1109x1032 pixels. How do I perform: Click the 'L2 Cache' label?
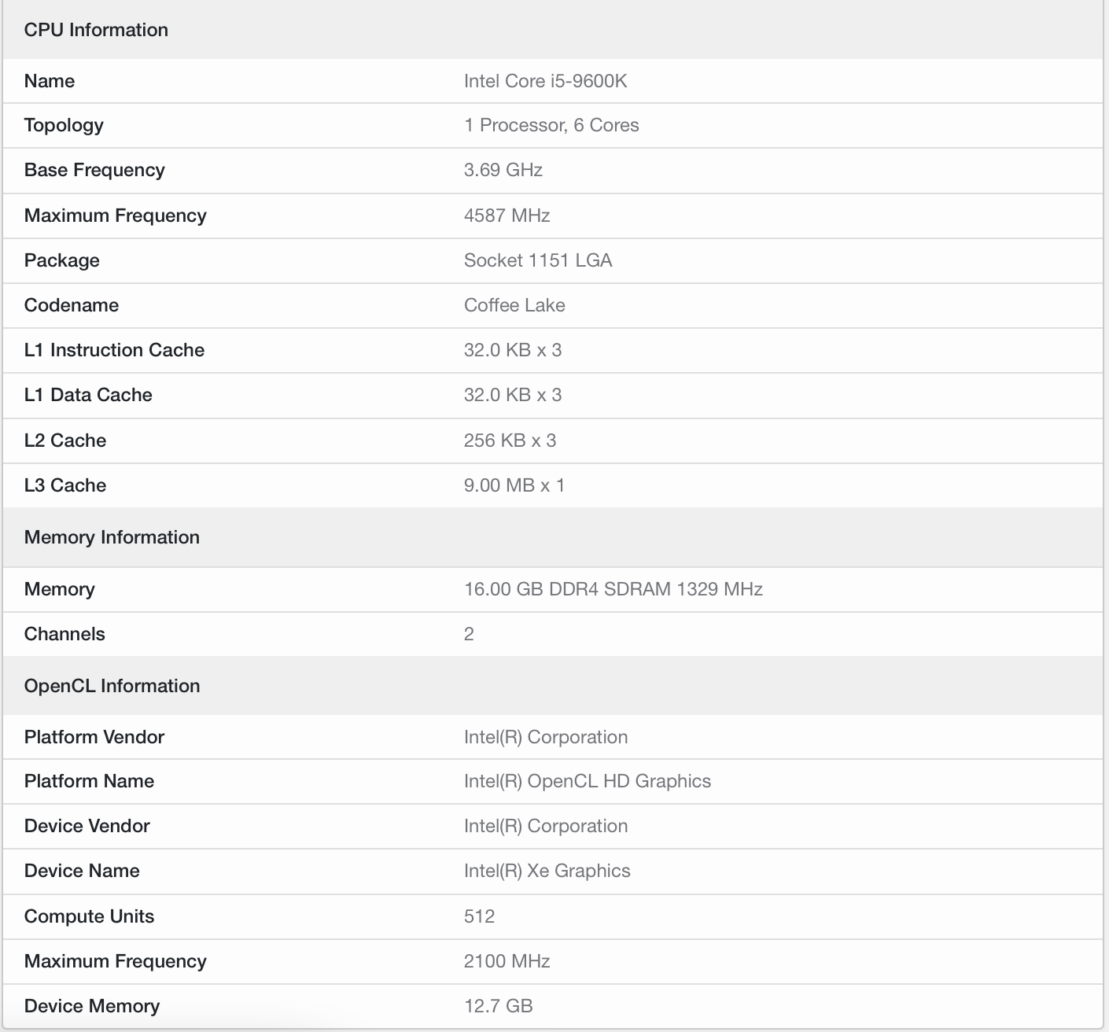65,440
